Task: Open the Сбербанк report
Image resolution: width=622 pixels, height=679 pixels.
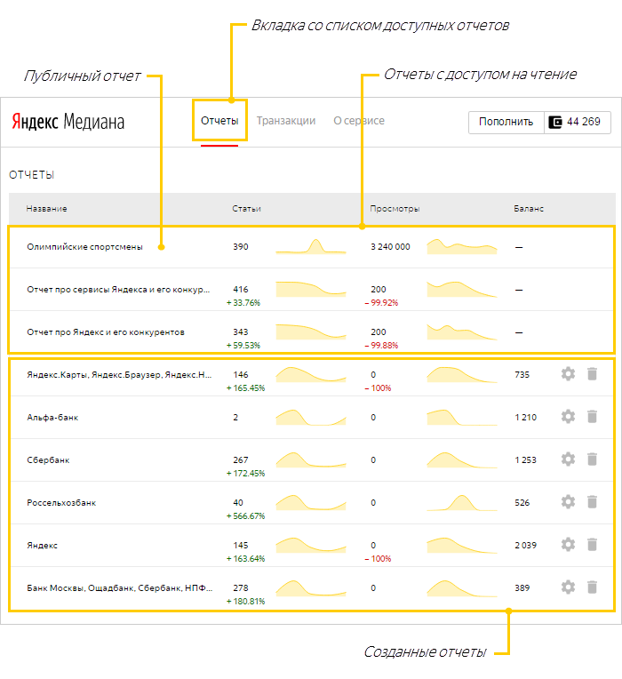Action: coord(48,459)
